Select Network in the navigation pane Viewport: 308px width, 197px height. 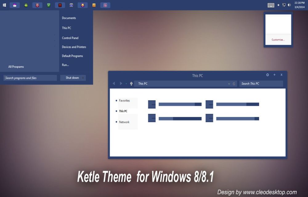click(124, 122)
